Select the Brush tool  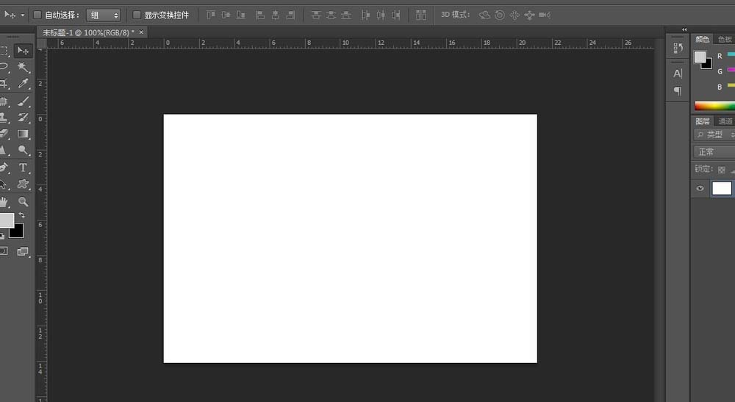(x=23, y=101)
